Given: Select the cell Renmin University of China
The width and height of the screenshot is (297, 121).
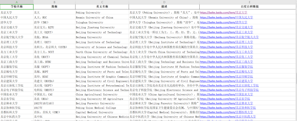Looking at the screenshot, I should click(102, 17).
